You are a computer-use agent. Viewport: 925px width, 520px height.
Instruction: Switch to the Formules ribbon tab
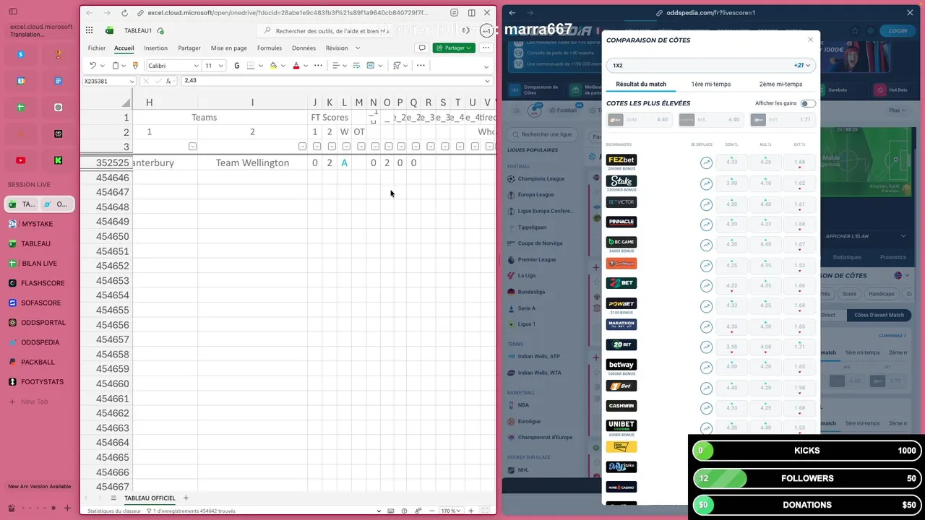[x=270, y=48]
